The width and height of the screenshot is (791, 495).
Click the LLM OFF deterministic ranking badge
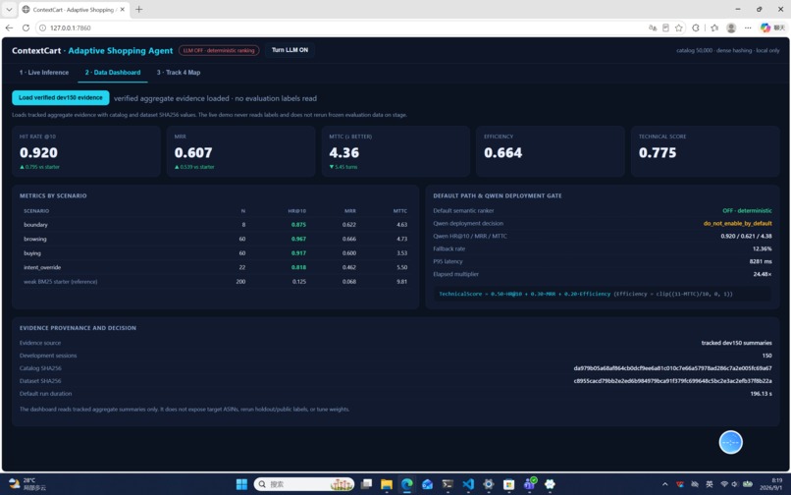tap(219, 50)
